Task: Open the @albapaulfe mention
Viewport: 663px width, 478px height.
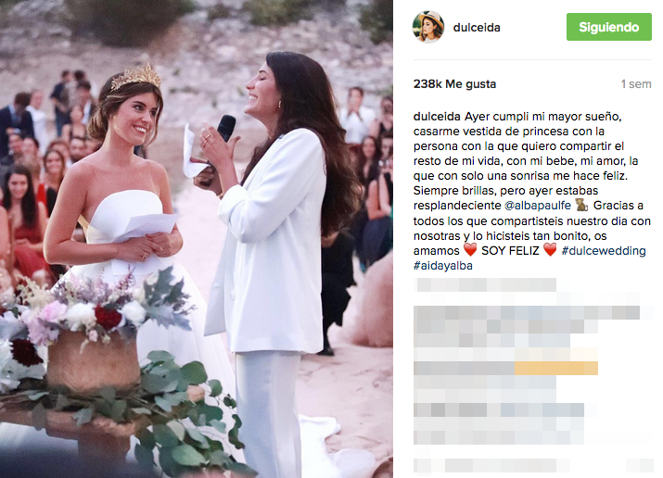Action: (538, 206)
